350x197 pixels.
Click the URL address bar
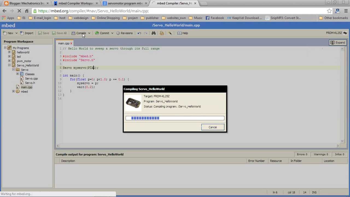pyautogui.click(x=180, y=11)
